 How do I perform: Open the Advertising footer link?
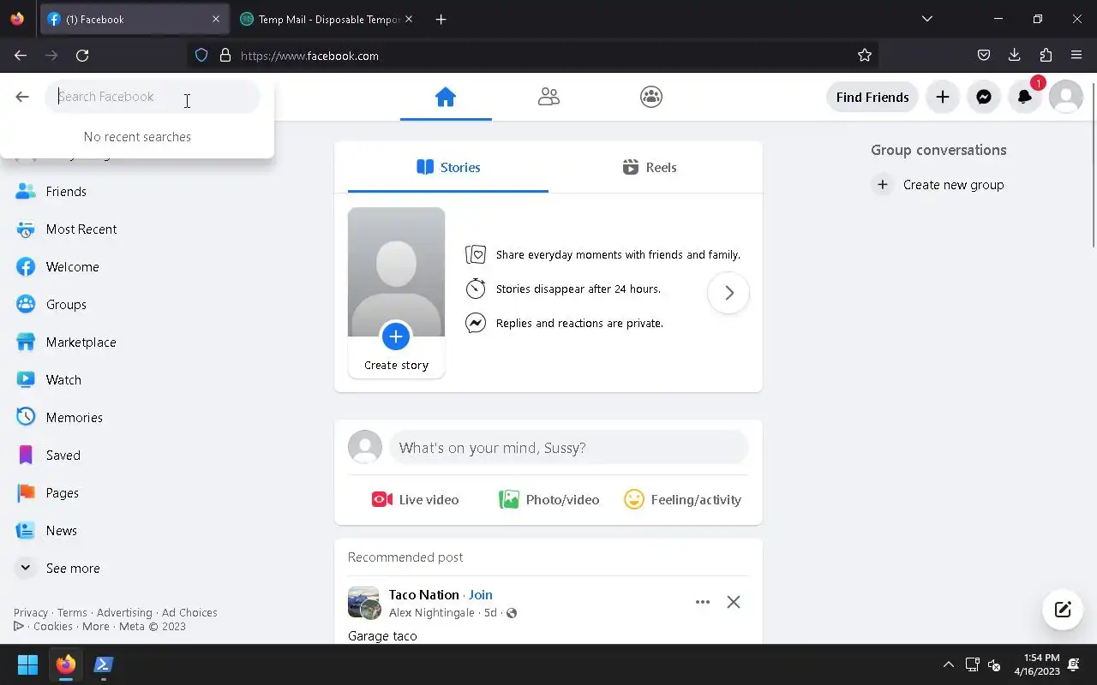click(x=124, y=613)
